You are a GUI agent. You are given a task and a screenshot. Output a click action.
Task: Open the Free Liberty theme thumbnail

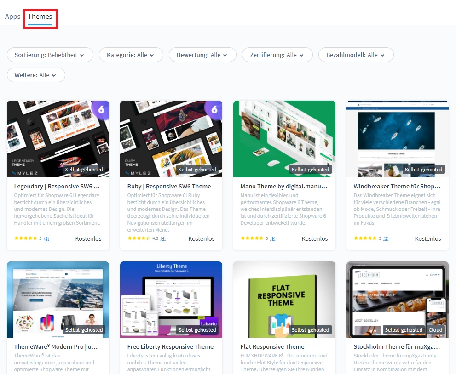[171, 299]
